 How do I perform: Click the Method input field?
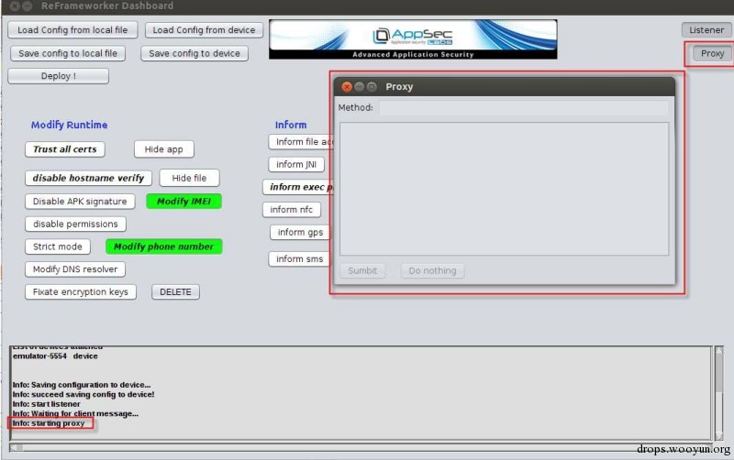coord(524,108)
